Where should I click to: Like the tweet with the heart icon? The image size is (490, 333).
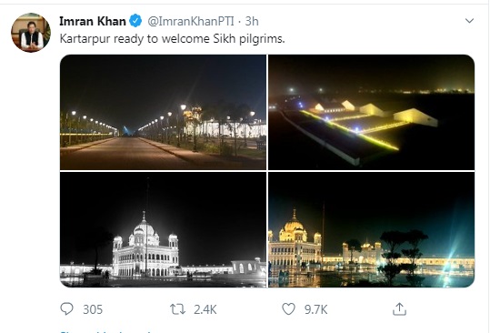[288, 309]
